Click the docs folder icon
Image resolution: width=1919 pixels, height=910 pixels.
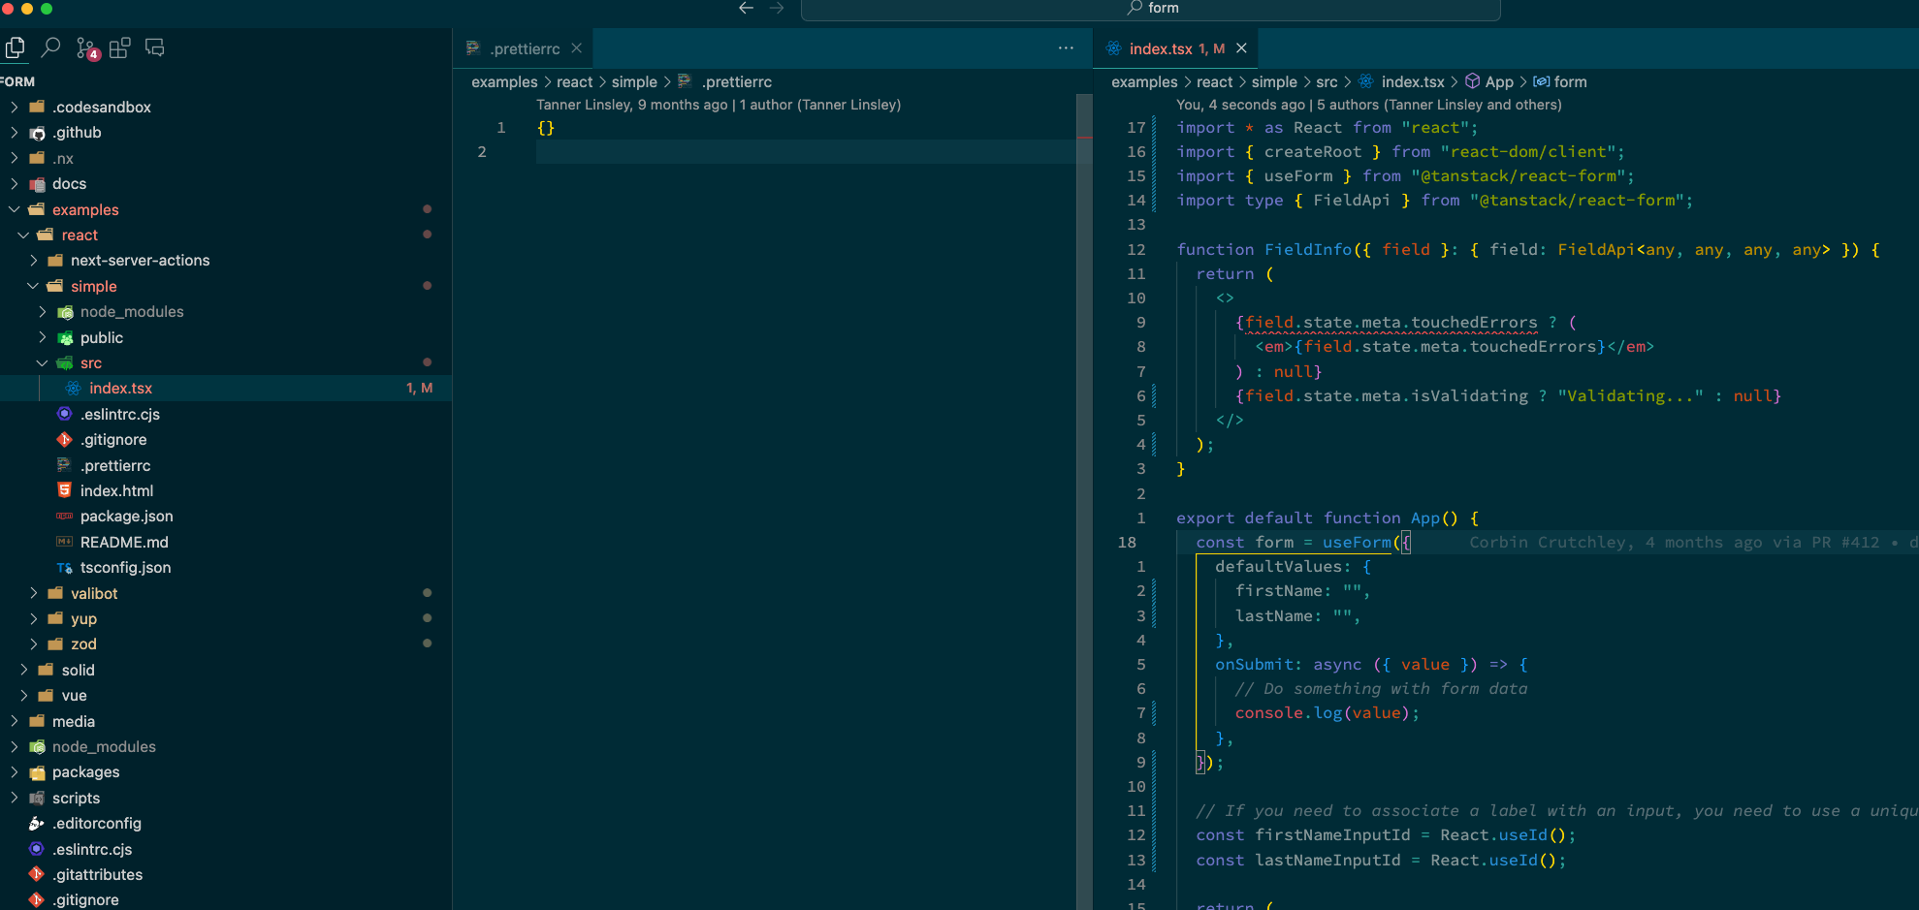(x=37, y=184)
